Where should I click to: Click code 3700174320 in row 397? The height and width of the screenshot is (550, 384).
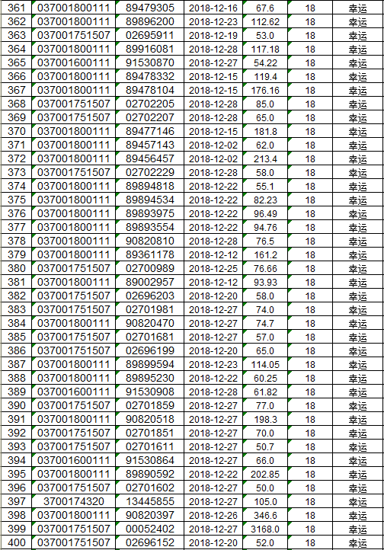coord(74,501)
